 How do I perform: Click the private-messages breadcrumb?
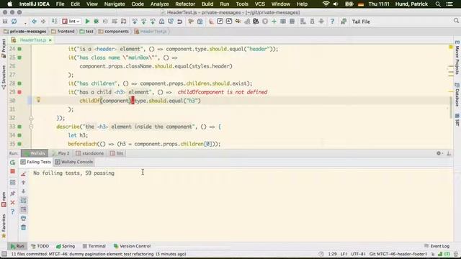[x=25, y=32]
